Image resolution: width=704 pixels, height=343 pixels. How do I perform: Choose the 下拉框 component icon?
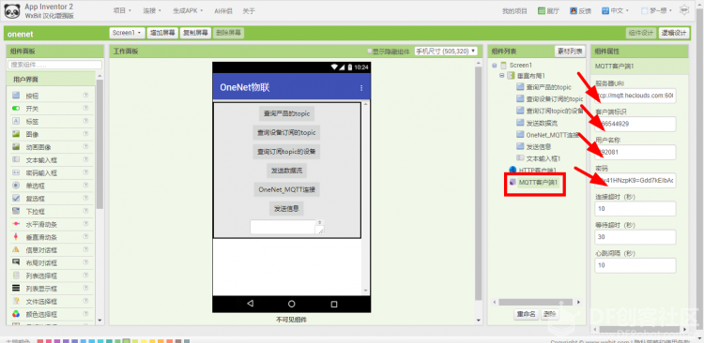coord(16,211)
